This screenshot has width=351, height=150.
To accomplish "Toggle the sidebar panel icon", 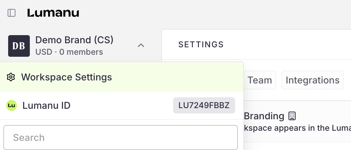I will click(12, 13).
